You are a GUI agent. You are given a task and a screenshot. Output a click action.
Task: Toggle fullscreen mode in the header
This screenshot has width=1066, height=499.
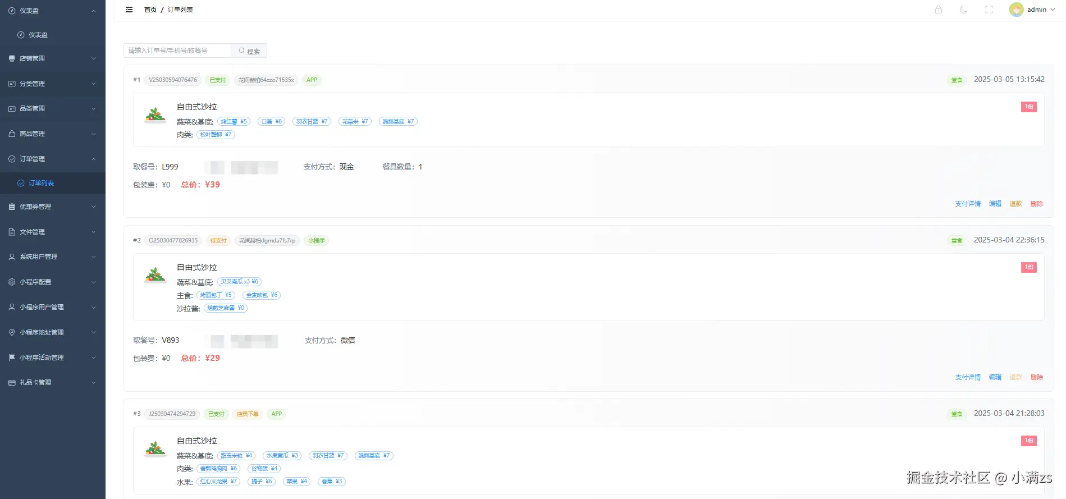click(x=989, y=10)
